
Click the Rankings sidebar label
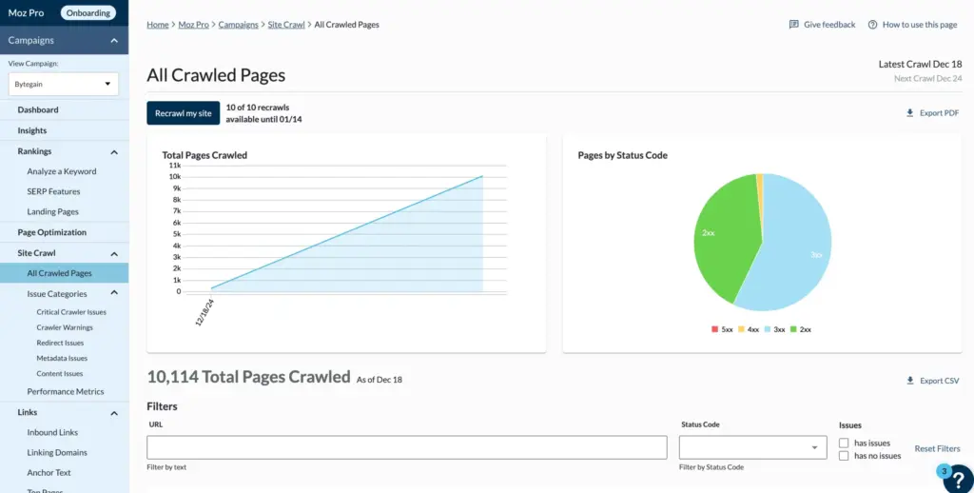(x=35, y=151)
